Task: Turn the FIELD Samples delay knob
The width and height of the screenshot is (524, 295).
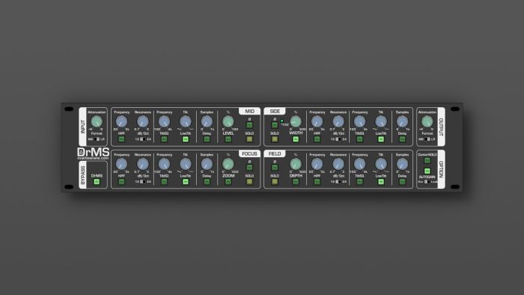Action: point(403,164)
